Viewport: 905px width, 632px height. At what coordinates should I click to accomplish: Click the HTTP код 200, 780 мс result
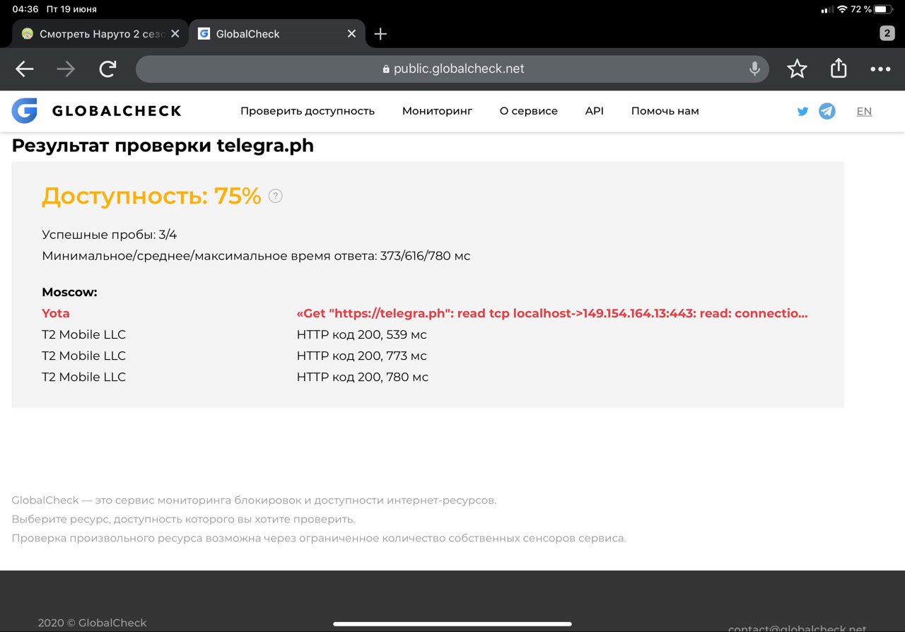[363, 377]
